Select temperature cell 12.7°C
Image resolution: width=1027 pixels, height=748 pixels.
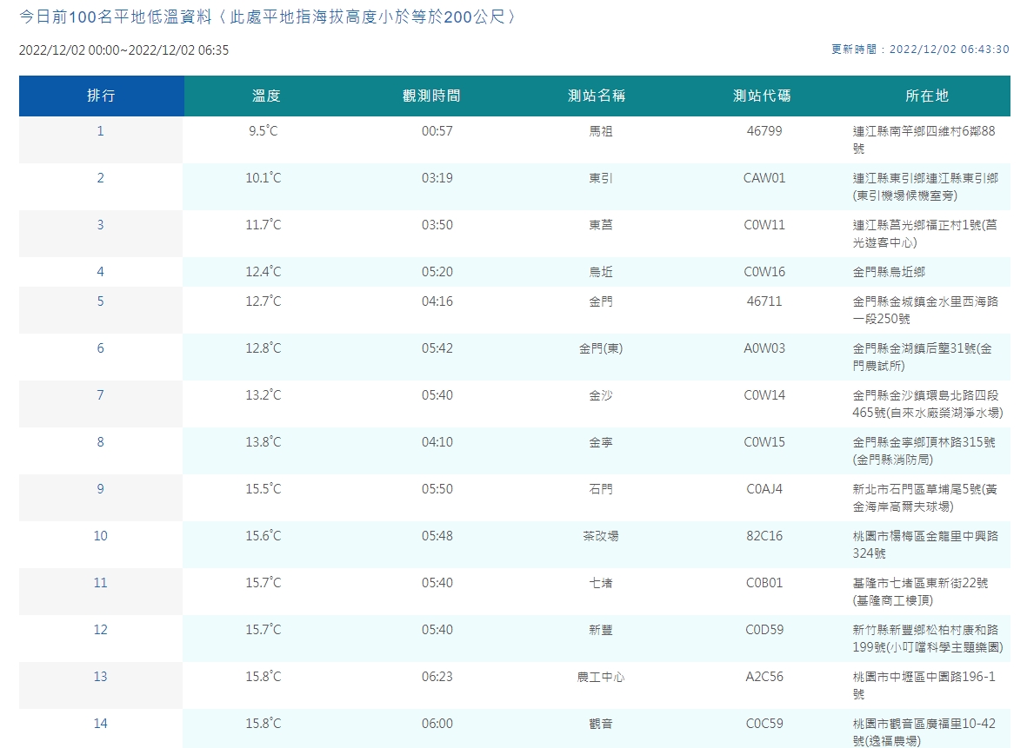click(263, 301)
